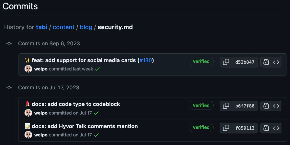Show signature details via Verified badge on d53b847

click(x=201, y=61)
